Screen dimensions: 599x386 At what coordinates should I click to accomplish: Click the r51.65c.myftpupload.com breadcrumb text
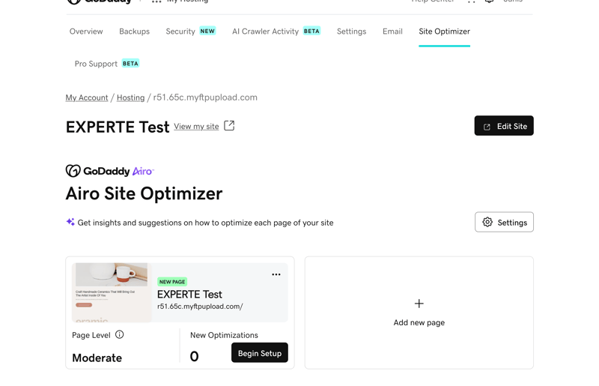[205, 97]
